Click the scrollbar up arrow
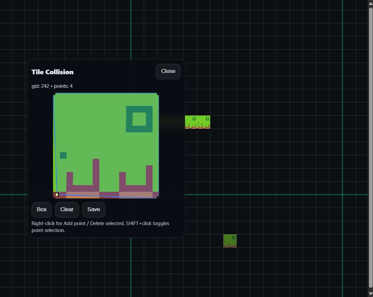The width and height of the screenshot is (373, 297). pos(370,3)
